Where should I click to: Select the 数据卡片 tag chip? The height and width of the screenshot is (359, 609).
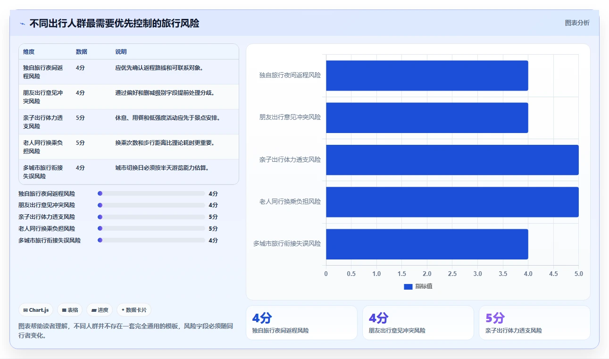tap(134, 310)
